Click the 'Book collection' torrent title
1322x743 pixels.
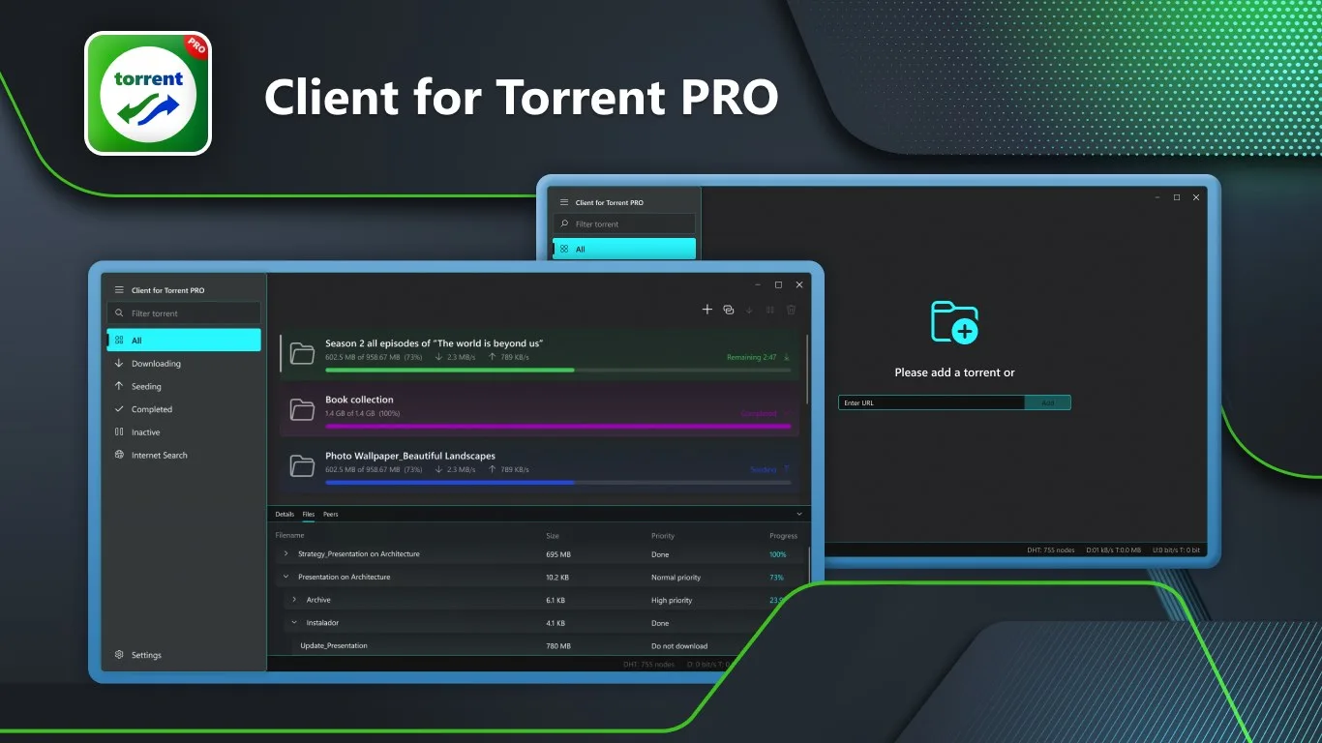tap(359, 400)
